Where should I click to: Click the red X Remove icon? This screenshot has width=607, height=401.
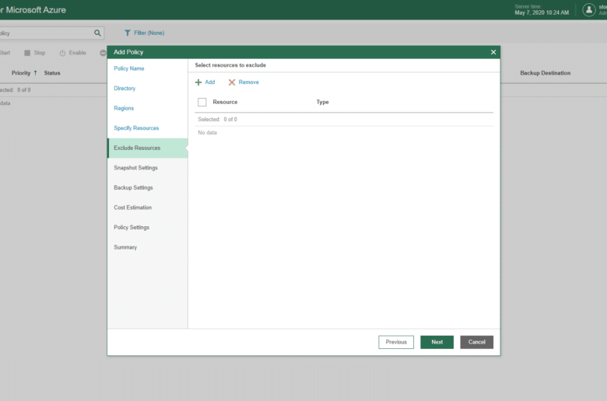pyautogui.click(x=232, y=82)
